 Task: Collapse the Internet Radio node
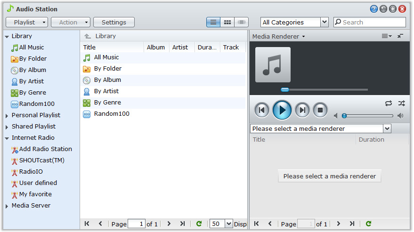click(x=7, y=138)
